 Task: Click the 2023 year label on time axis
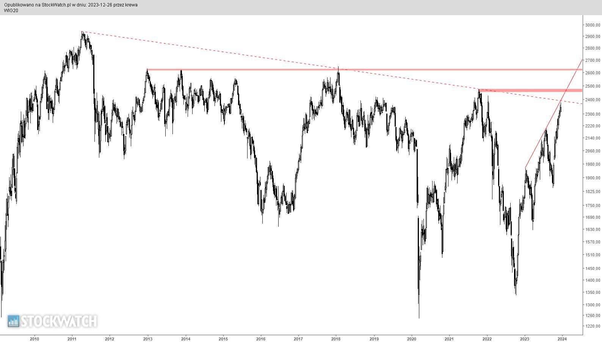pyautogui.click(x=525, y=339)
